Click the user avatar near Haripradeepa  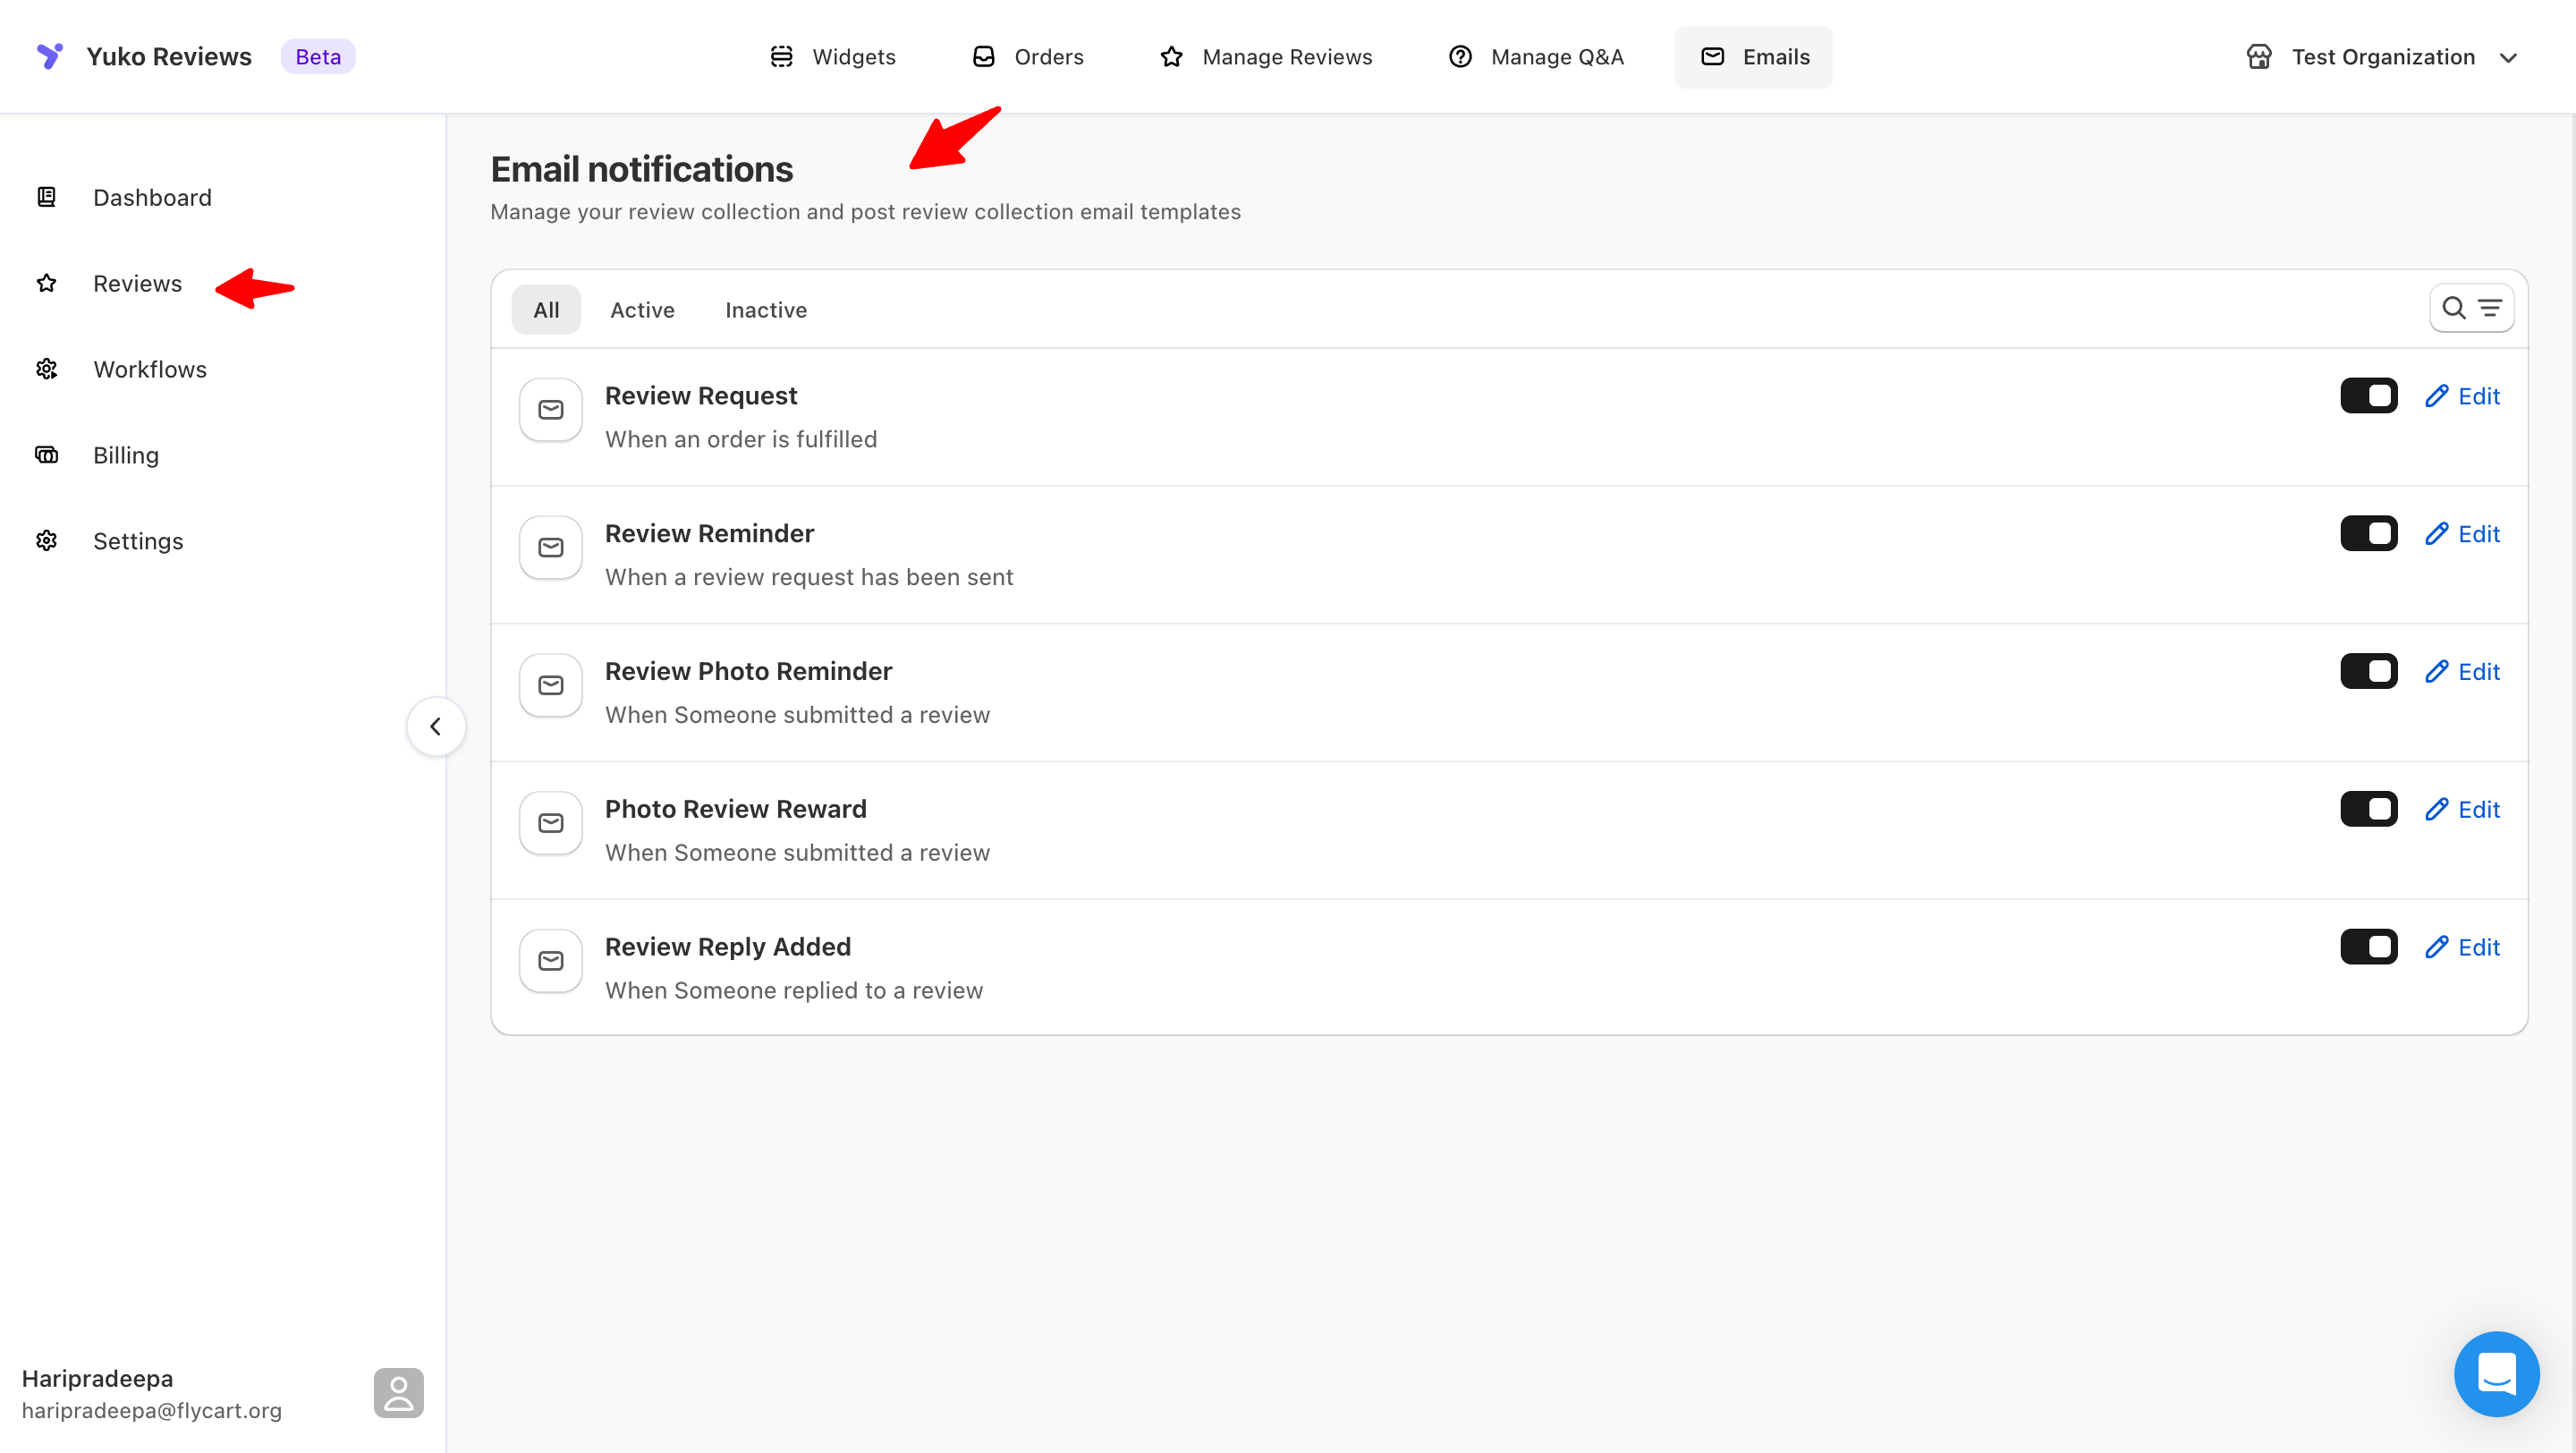pyautogui.click(x=398, y=1392)
